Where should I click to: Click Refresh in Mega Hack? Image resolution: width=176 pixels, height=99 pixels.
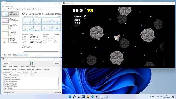[x=6, y=63]
